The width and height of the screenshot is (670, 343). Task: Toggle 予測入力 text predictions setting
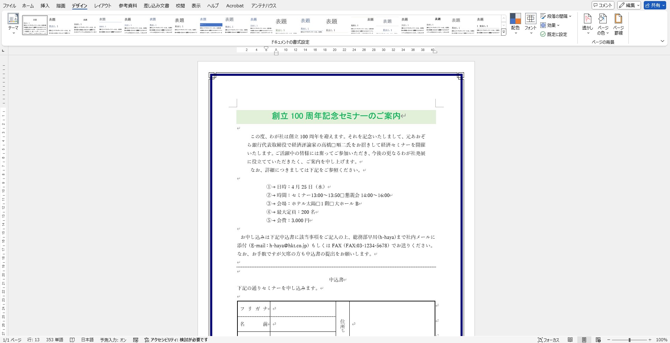click(x=113, y=340)
